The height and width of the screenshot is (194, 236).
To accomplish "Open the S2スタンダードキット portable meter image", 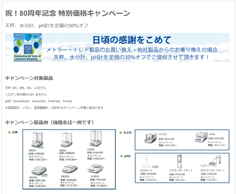I will point(179,161).
